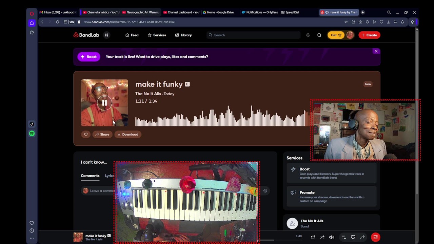Reload the BandLab page
The image size is (434, 244).
[x=57, y=22]
